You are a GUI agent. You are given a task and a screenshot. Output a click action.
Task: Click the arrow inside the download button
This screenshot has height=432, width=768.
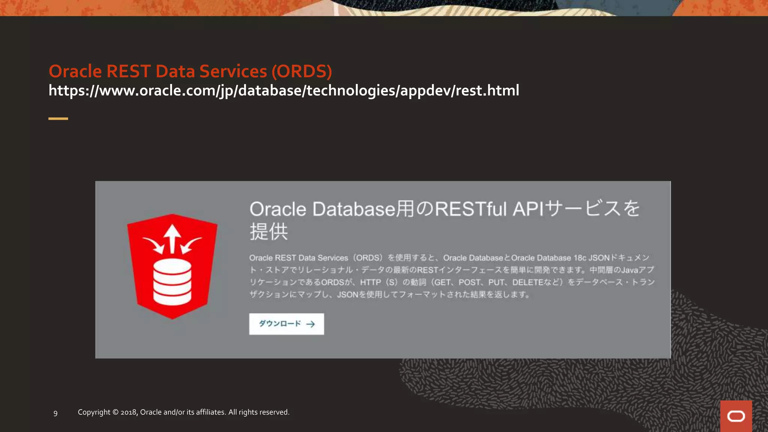point(310,324)
